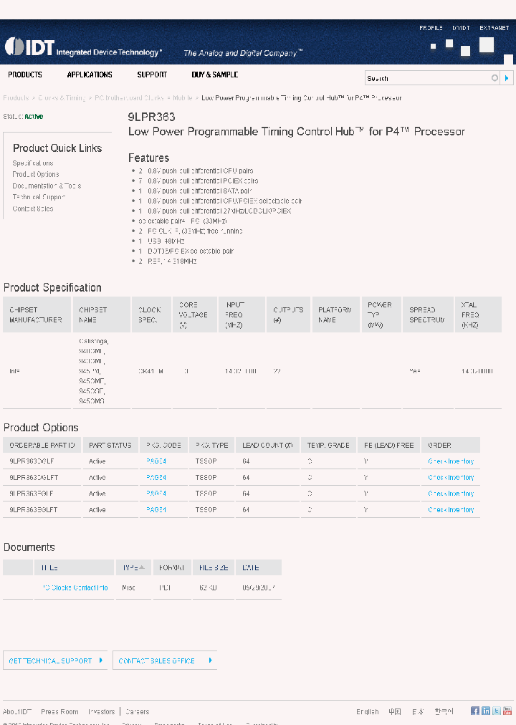Click into the Search input field
The image size is (516, 725).
coord(428,78)
